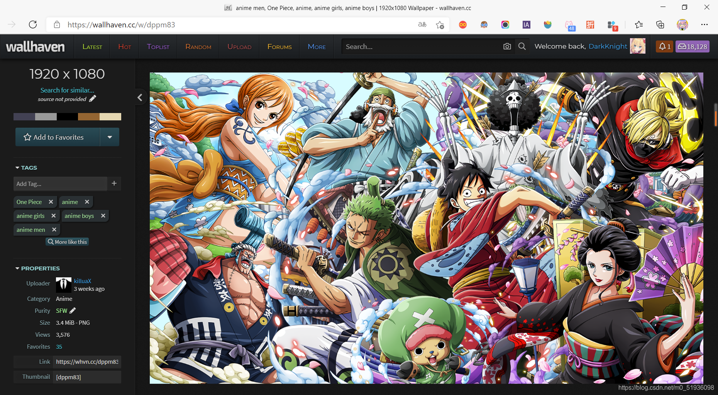Viewport: 718px width, 395px height.
Task: Select the black color swatch
Action: click(x=67, y=116)
